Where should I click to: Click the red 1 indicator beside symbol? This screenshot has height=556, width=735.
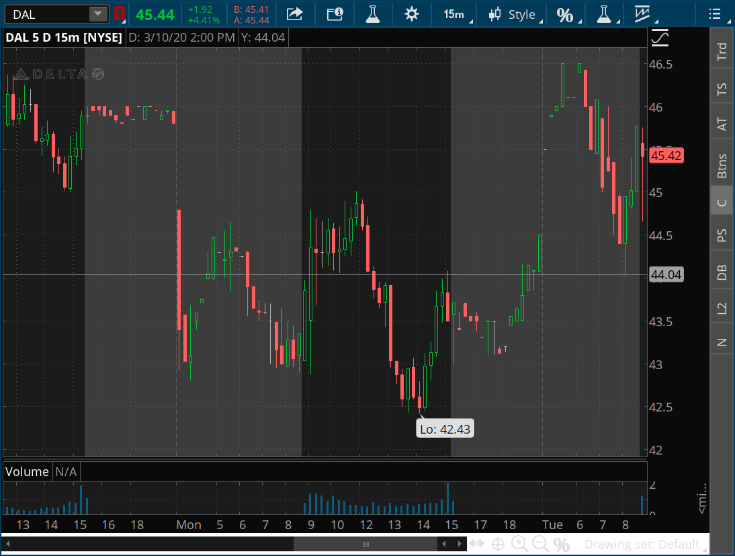[120, 14]
